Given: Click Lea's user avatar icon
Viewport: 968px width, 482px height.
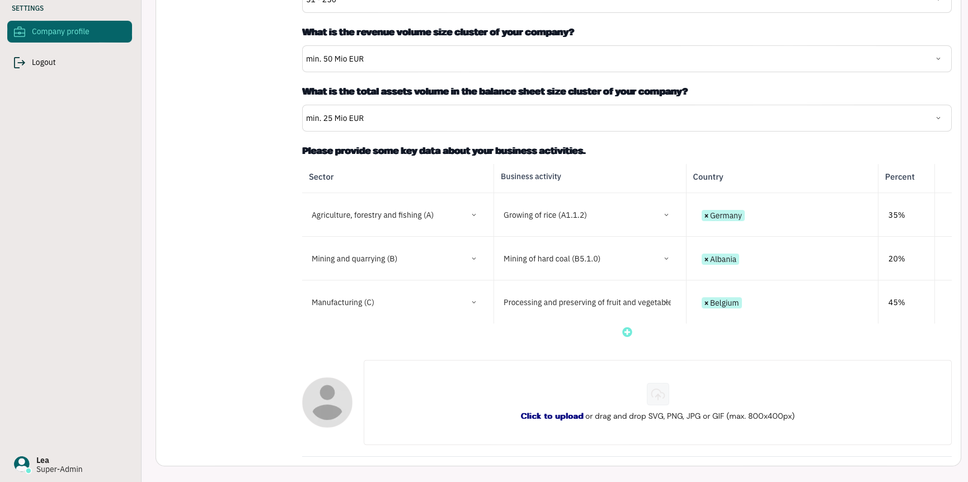Looking at the screenshot, I should pyautogui.click(x=22, y=464).
